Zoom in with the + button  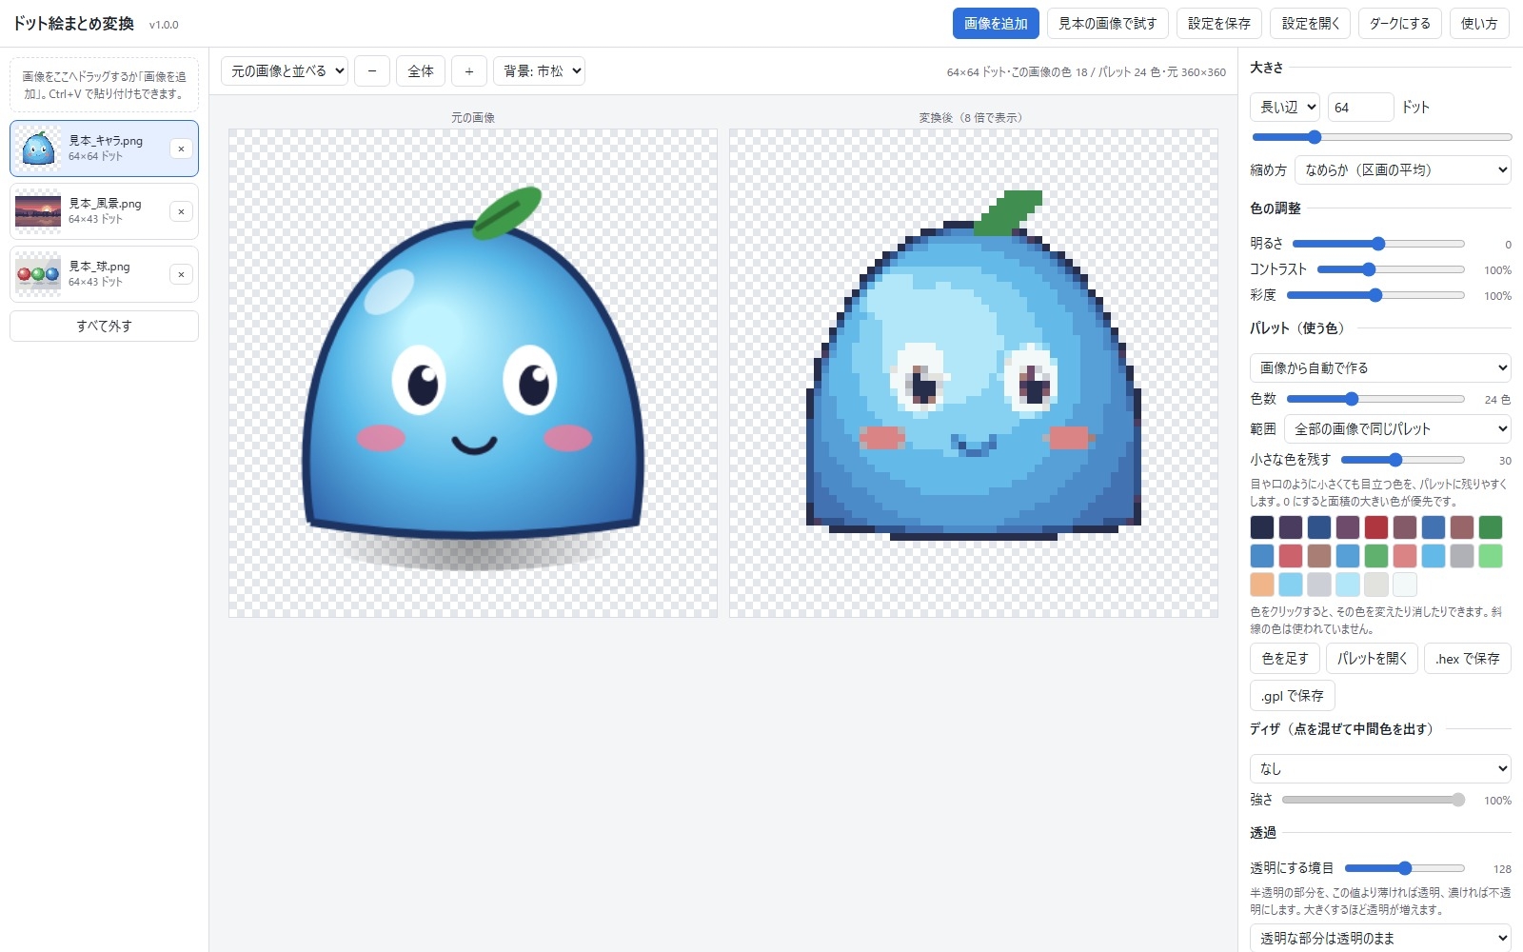point(469,71)
